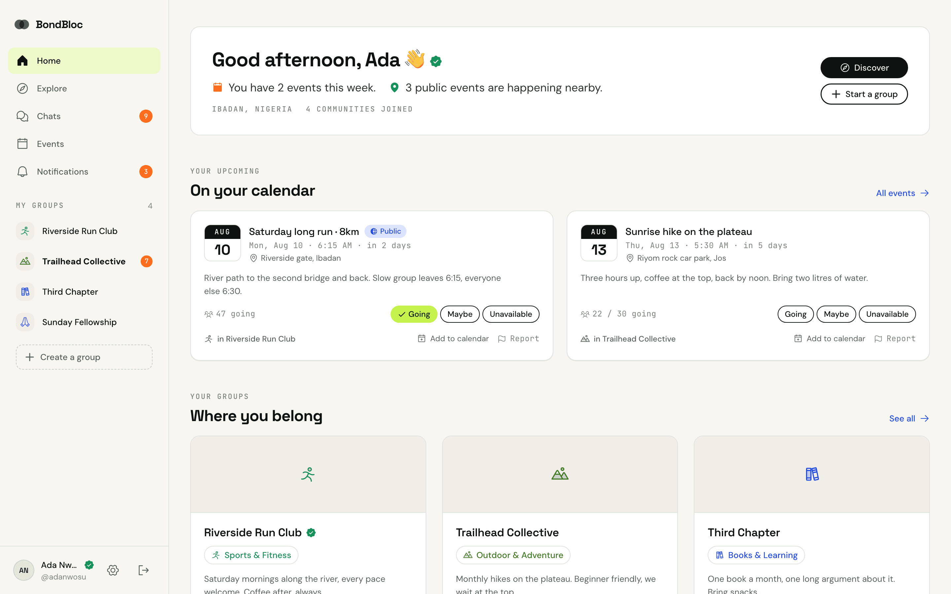951x594 pixels.
Task: Click the Start a group button
Action: (864, 94)
